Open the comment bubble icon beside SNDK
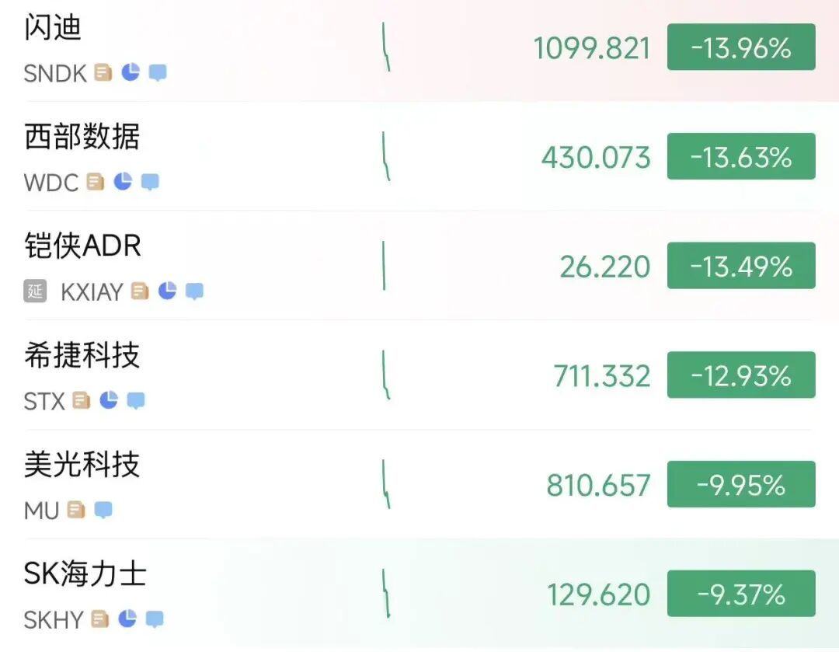This screenshot has width=839, height=652. click(x=157, y=73)
